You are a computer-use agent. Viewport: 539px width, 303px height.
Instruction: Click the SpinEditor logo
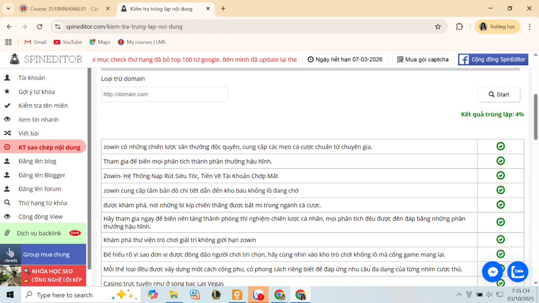point(47,59)
